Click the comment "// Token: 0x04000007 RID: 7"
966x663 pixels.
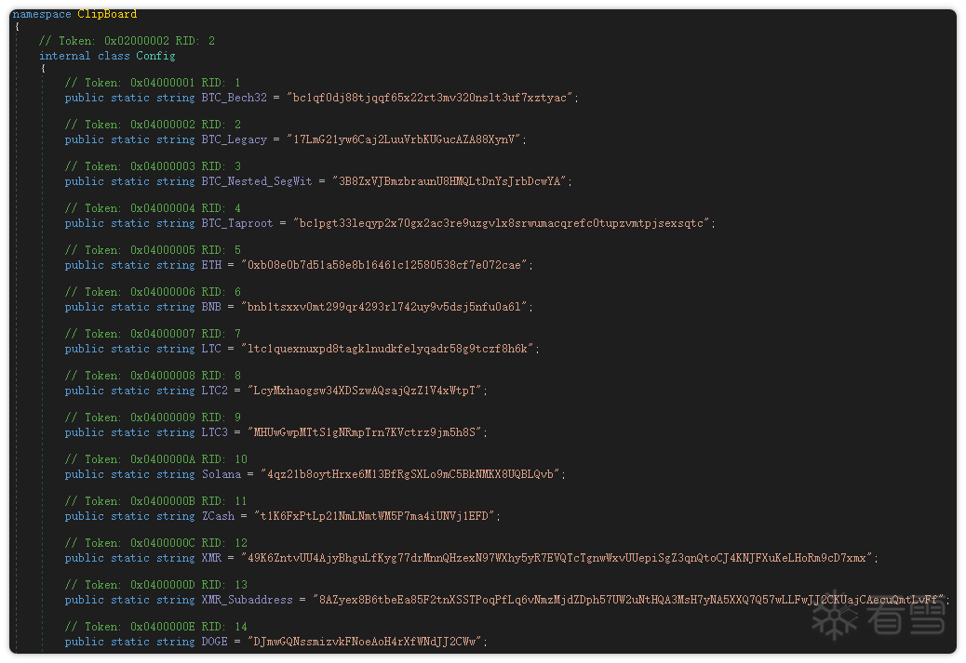coord(153,334)
